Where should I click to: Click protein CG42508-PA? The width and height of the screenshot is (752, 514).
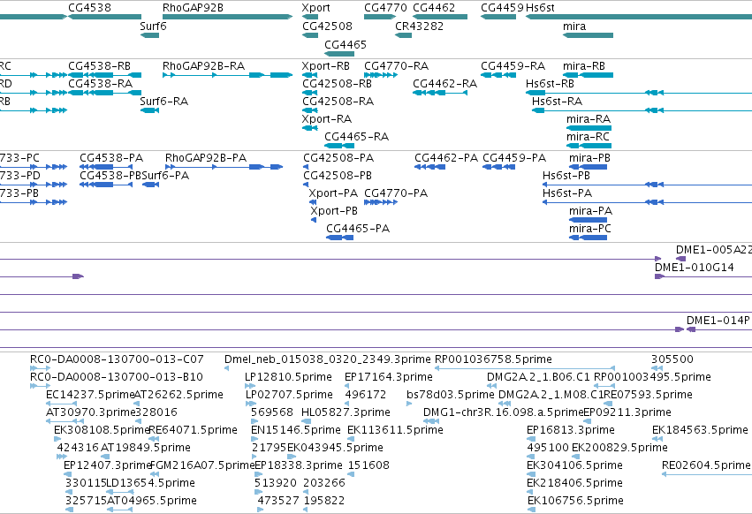point(338,158)
